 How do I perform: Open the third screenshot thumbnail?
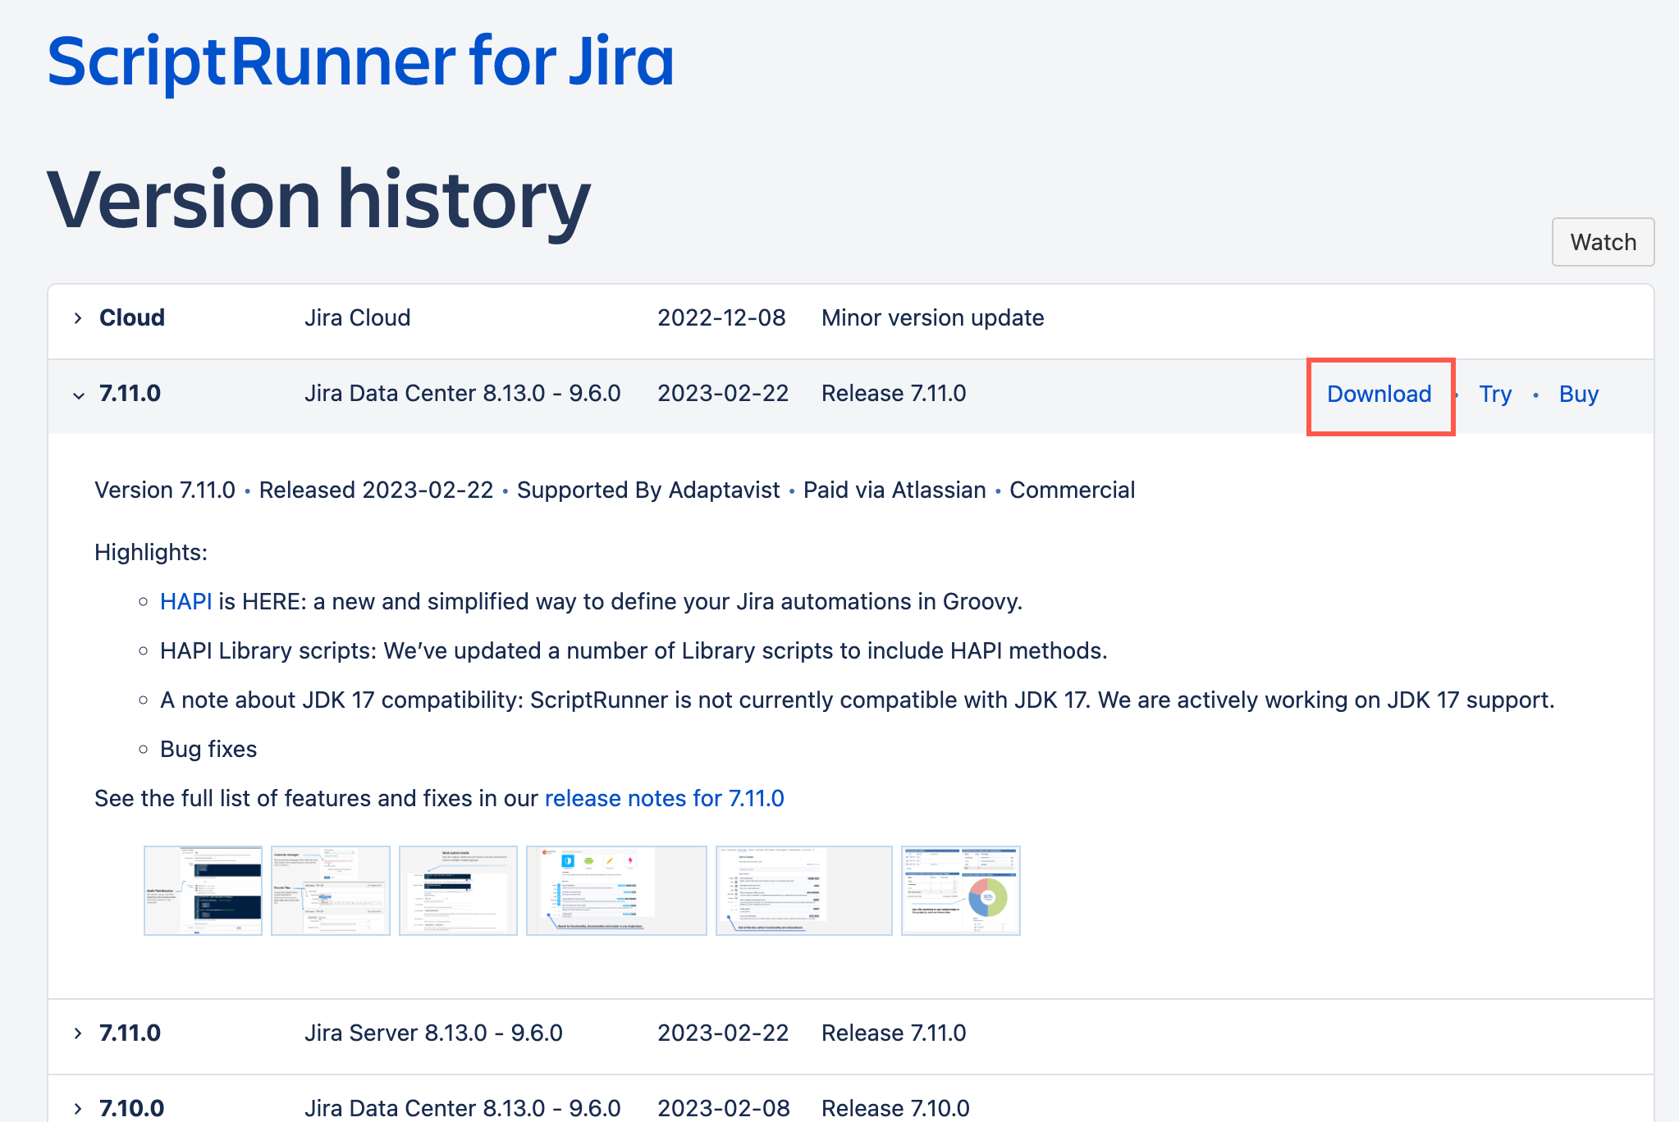(x=458, y=890)
